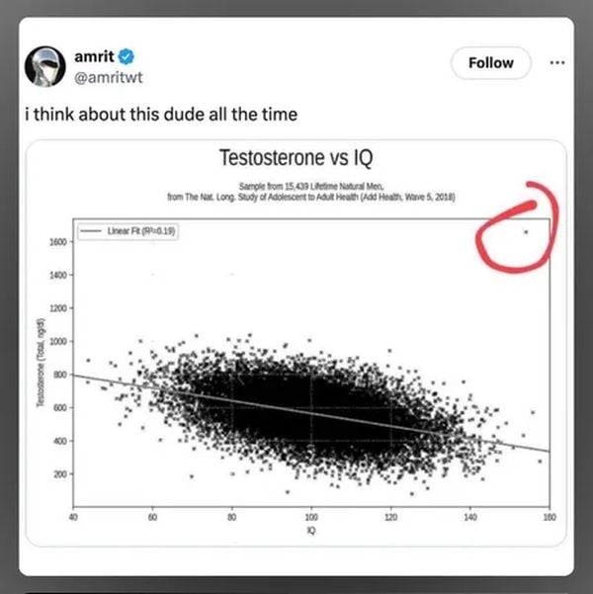Image resolution: width=593 pixels, height=594 pixels.
Task: Click the Testosterone y-axis label
Action: tap(41, 363)
